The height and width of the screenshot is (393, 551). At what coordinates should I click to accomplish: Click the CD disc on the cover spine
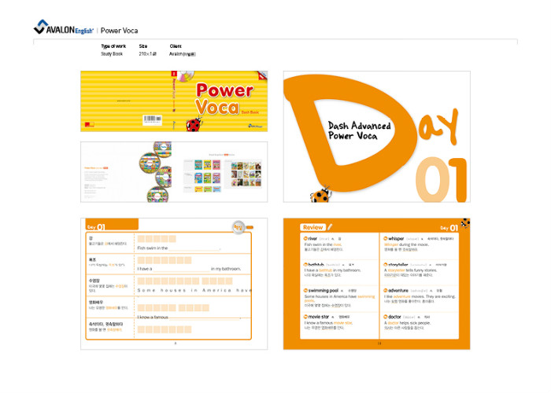click(186, 76)
